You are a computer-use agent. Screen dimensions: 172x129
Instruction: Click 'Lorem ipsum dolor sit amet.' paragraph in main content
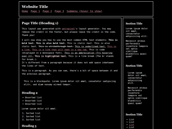click(39, 109)
